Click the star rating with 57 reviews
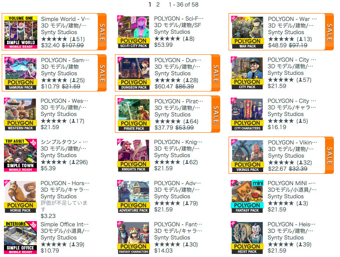Image resolution: width=340 pixels, height=257 pixels. point(290,80)
